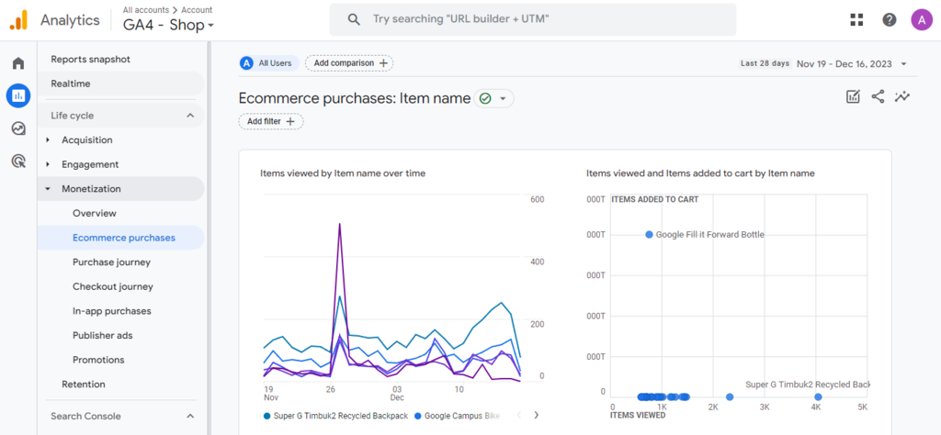
Task: Collapse the Life cycle group
Action: coord(189,116)
